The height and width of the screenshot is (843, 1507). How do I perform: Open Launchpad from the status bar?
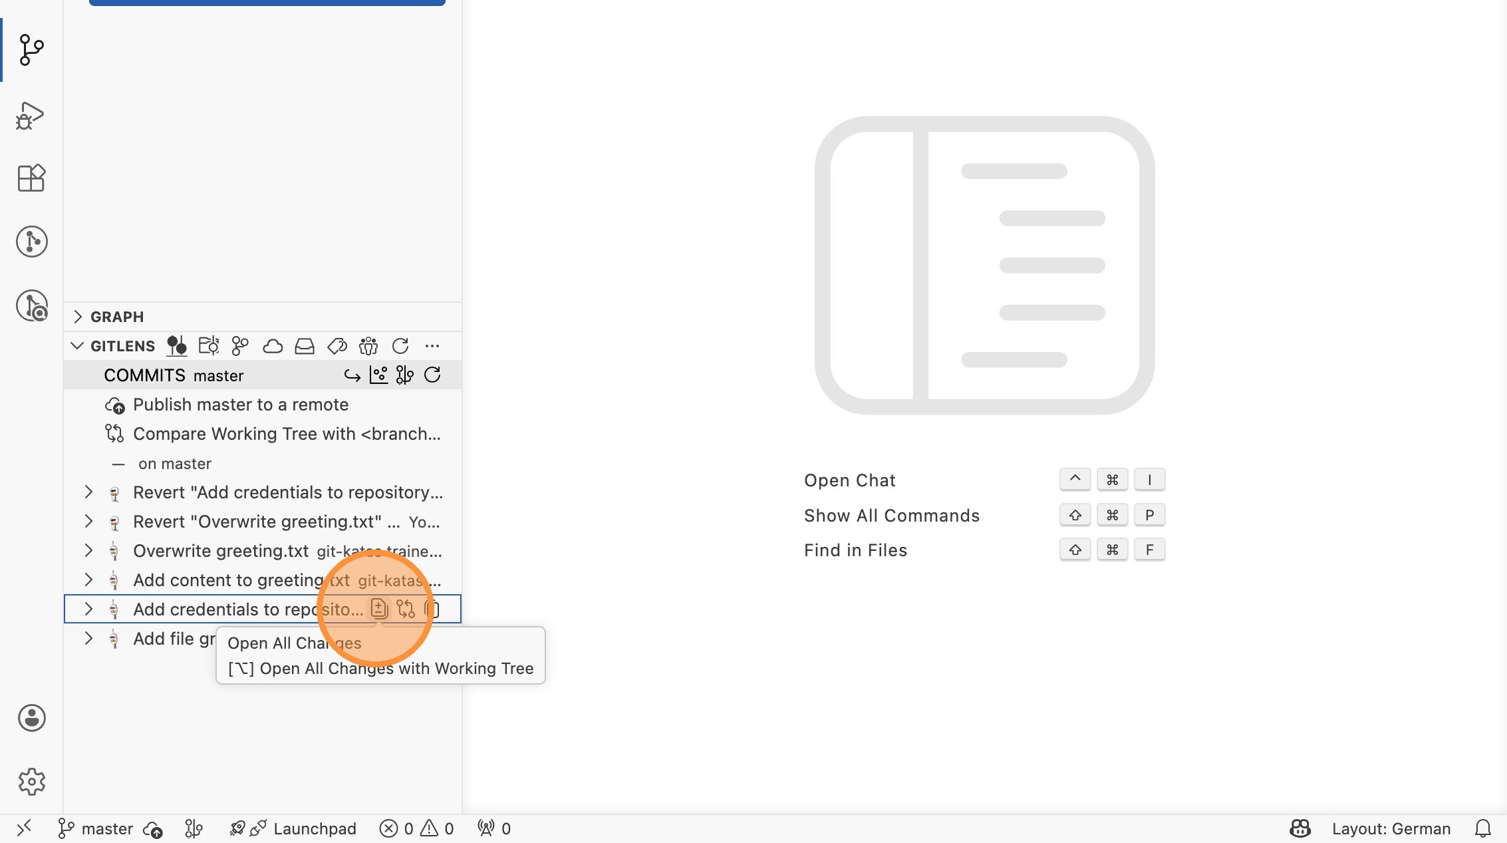point(314,828)
